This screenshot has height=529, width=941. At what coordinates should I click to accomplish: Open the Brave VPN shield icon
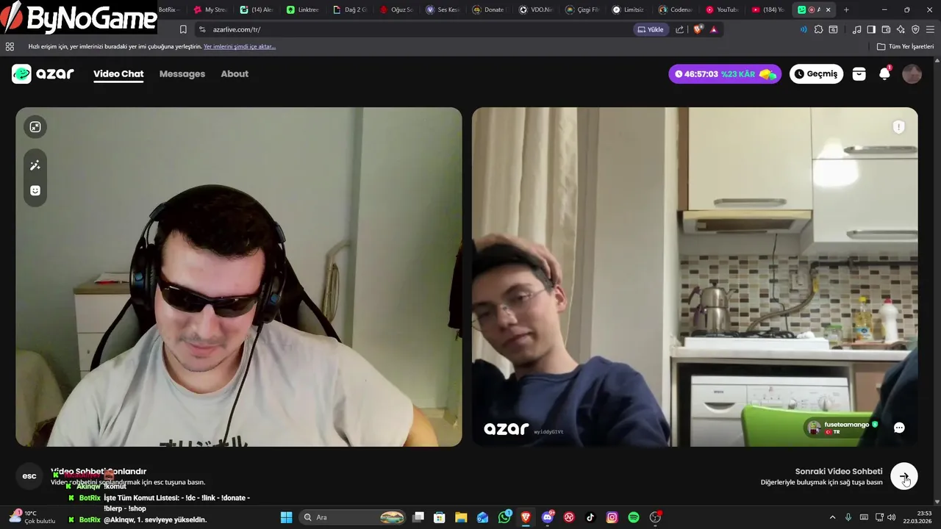tap(915, 29)
